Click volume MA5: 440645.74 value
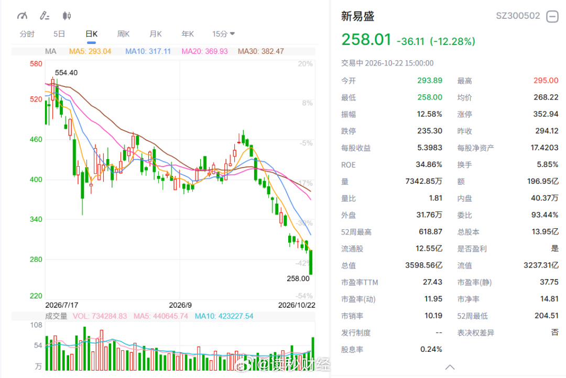 click(x=161, y=316)
